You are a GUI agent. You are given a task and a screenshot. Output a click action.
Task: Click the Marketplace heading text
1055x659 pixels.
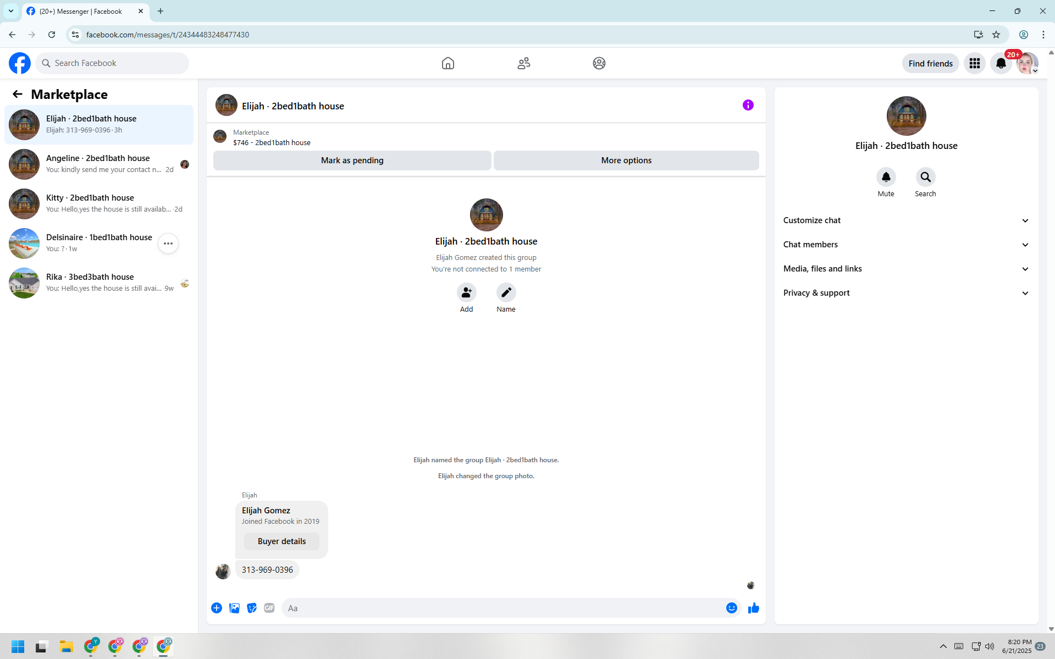tap(69, 94)
